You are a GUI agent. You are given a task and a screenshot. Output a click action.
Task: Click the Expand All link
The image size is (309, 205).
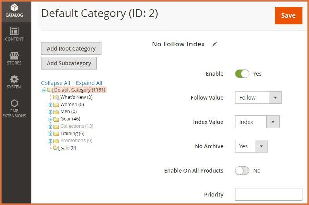[x=89, y=83]
